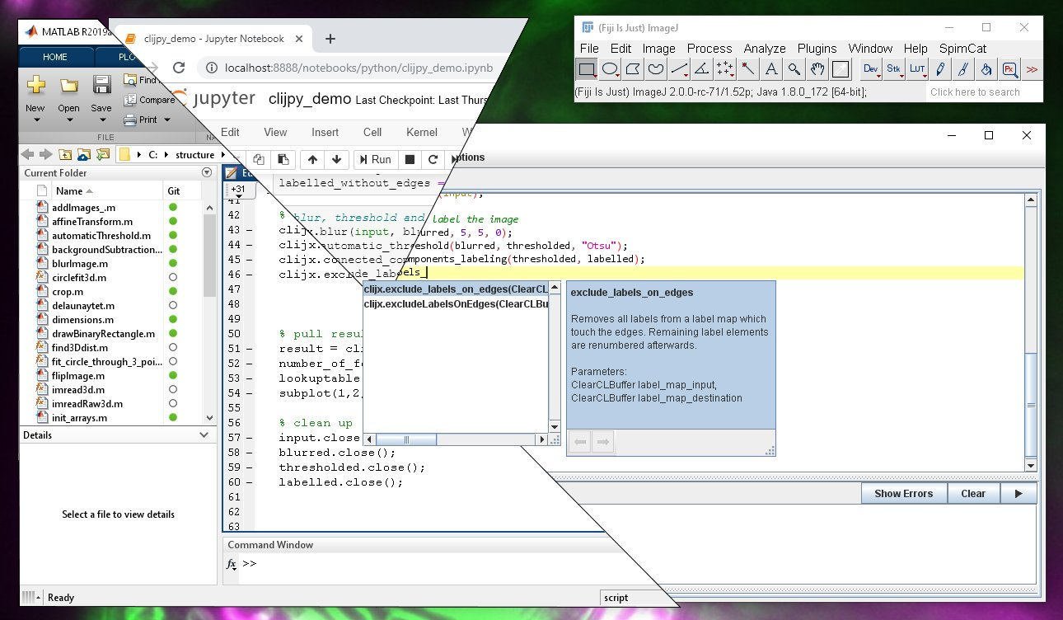Viewport: 1063px width, 620px height.
Task: Open Jupyter Kernel menu
Action: [x=422, y=132]
